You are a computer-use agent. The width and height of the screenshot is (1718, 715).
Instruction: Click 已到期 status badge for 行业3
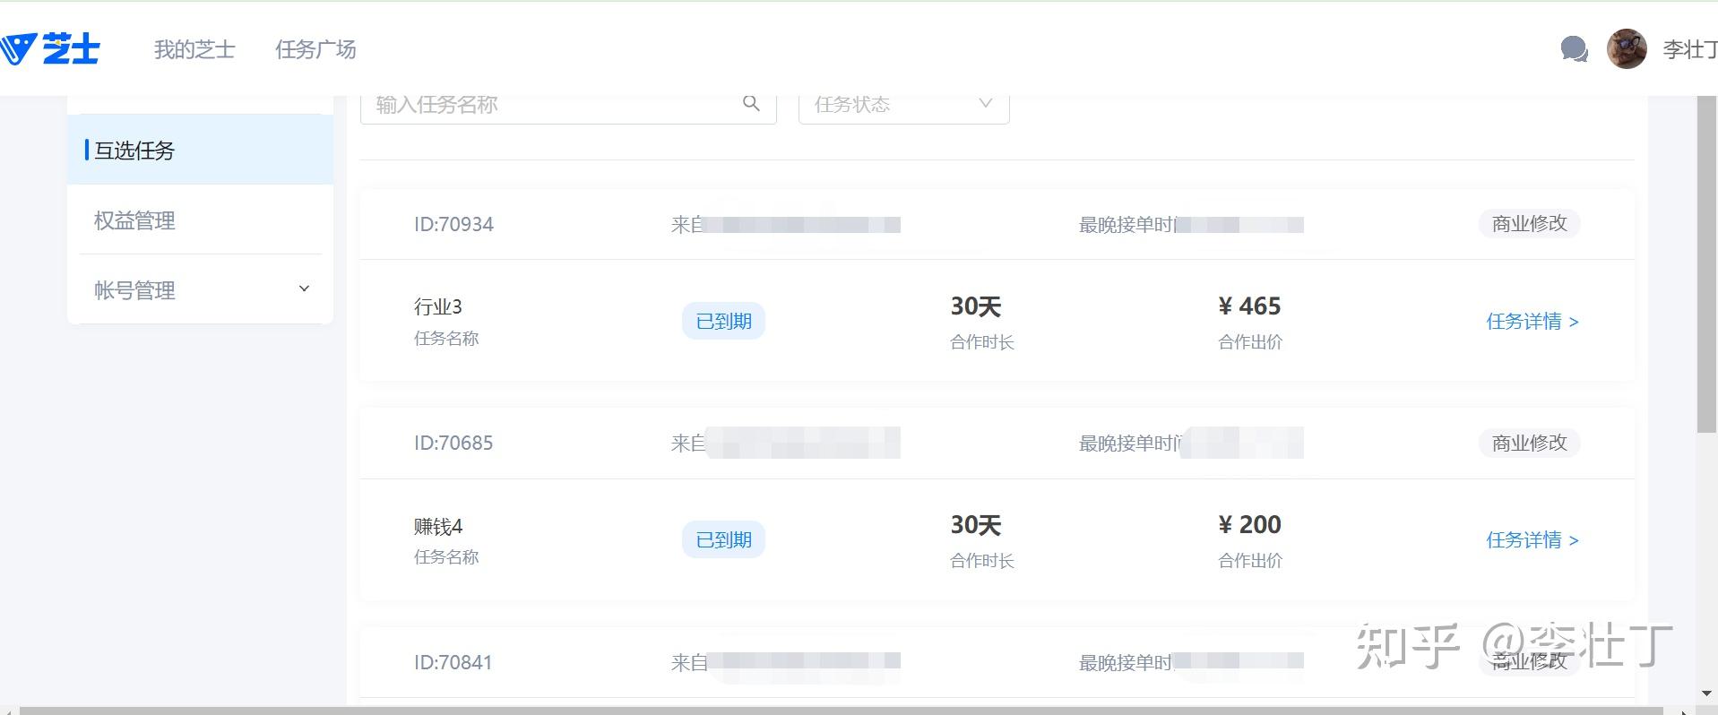pyautogui.click(x=723, y=322)
